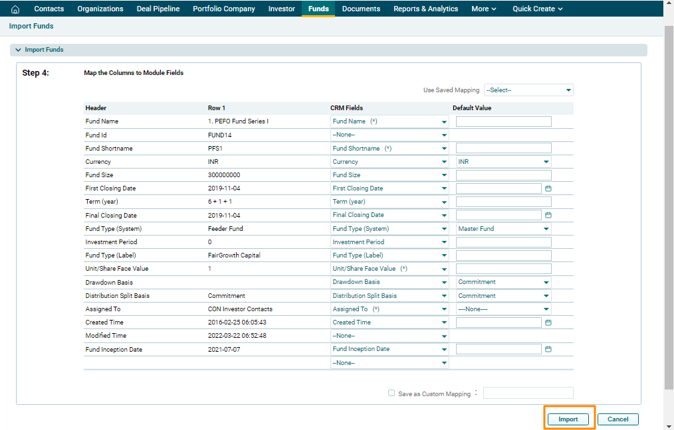
Task: Open CRM field dropdown for Fund Id
Action: [x=390, y=135]
